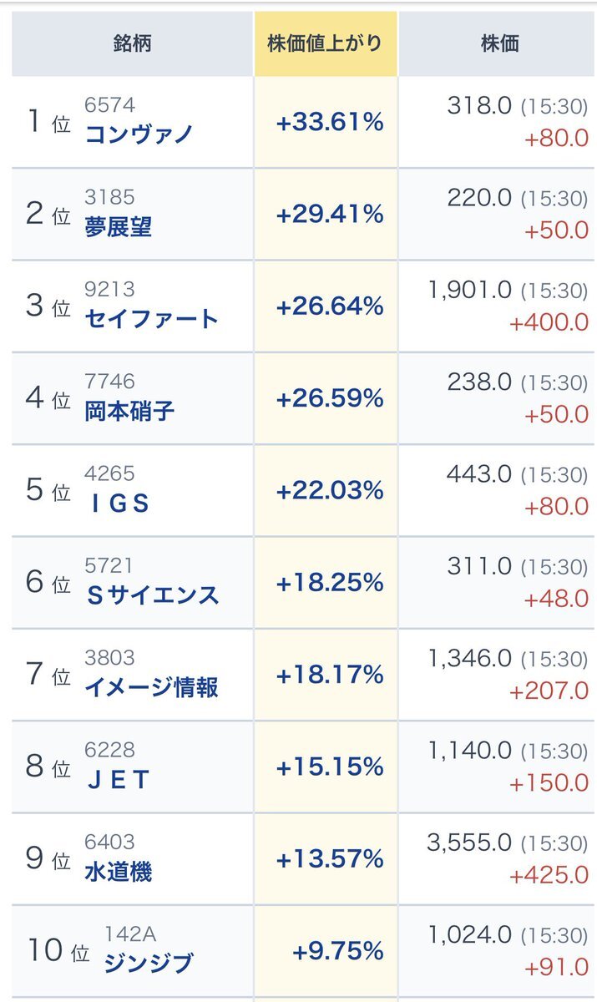Select the +33.61% gain cell
The height and width of the screenshot is (1002, 597).
coord(329,122)
